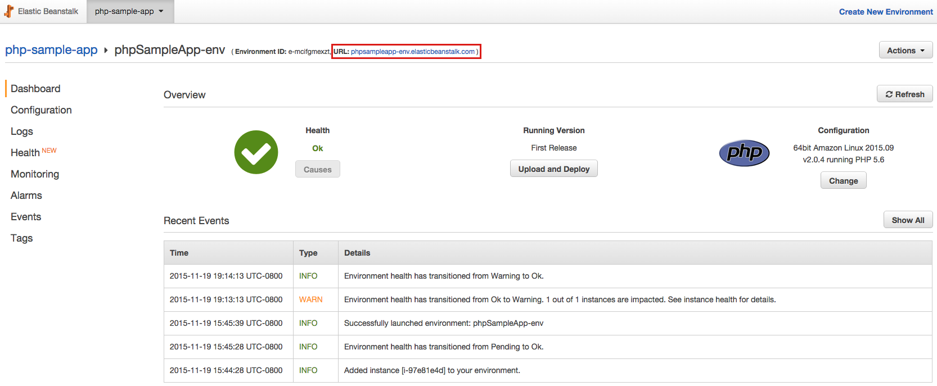Screen dimensions: 937x386
Task: Select the 19:14:13 event timestamp
Action: [226, 276]
